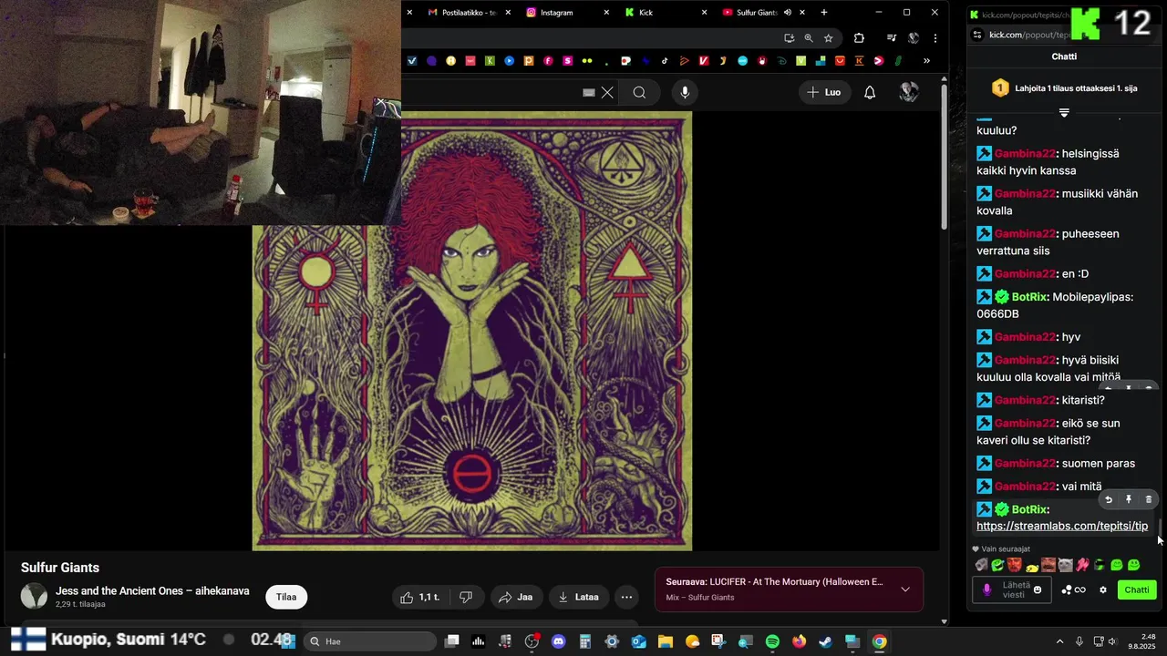Open Chrome profile avatar in toolbar
1167x656 pixels.
[913, 38]
